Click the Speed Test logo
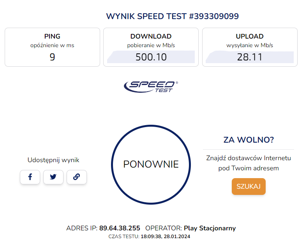 (x=151, y=87)
